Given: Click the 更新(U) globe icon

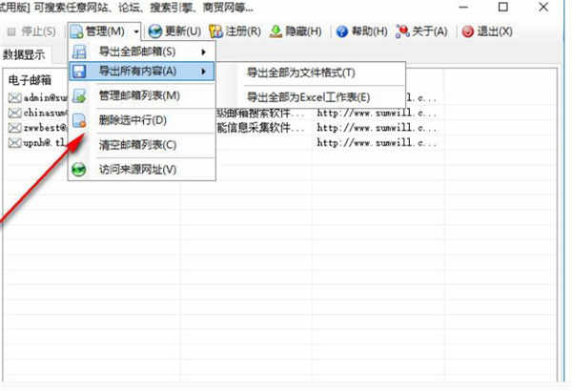Looking at the screenshot, I should pyautogui.click(x=156, y=31).
